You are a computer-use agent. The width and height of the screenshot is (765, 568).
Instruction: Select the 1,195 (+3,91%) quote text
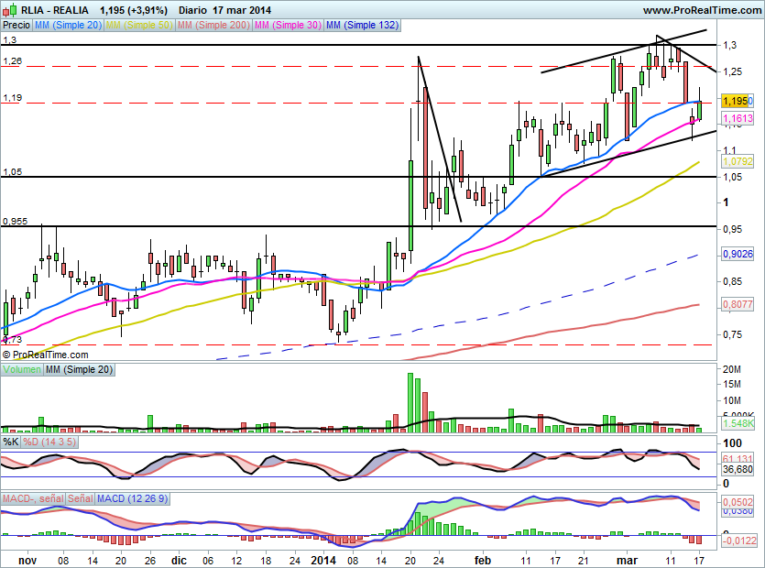(133, 10)
